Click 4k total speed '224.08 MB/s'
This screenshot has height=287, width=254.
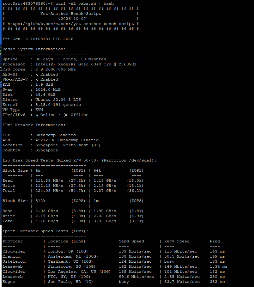(x=49, y=191)
